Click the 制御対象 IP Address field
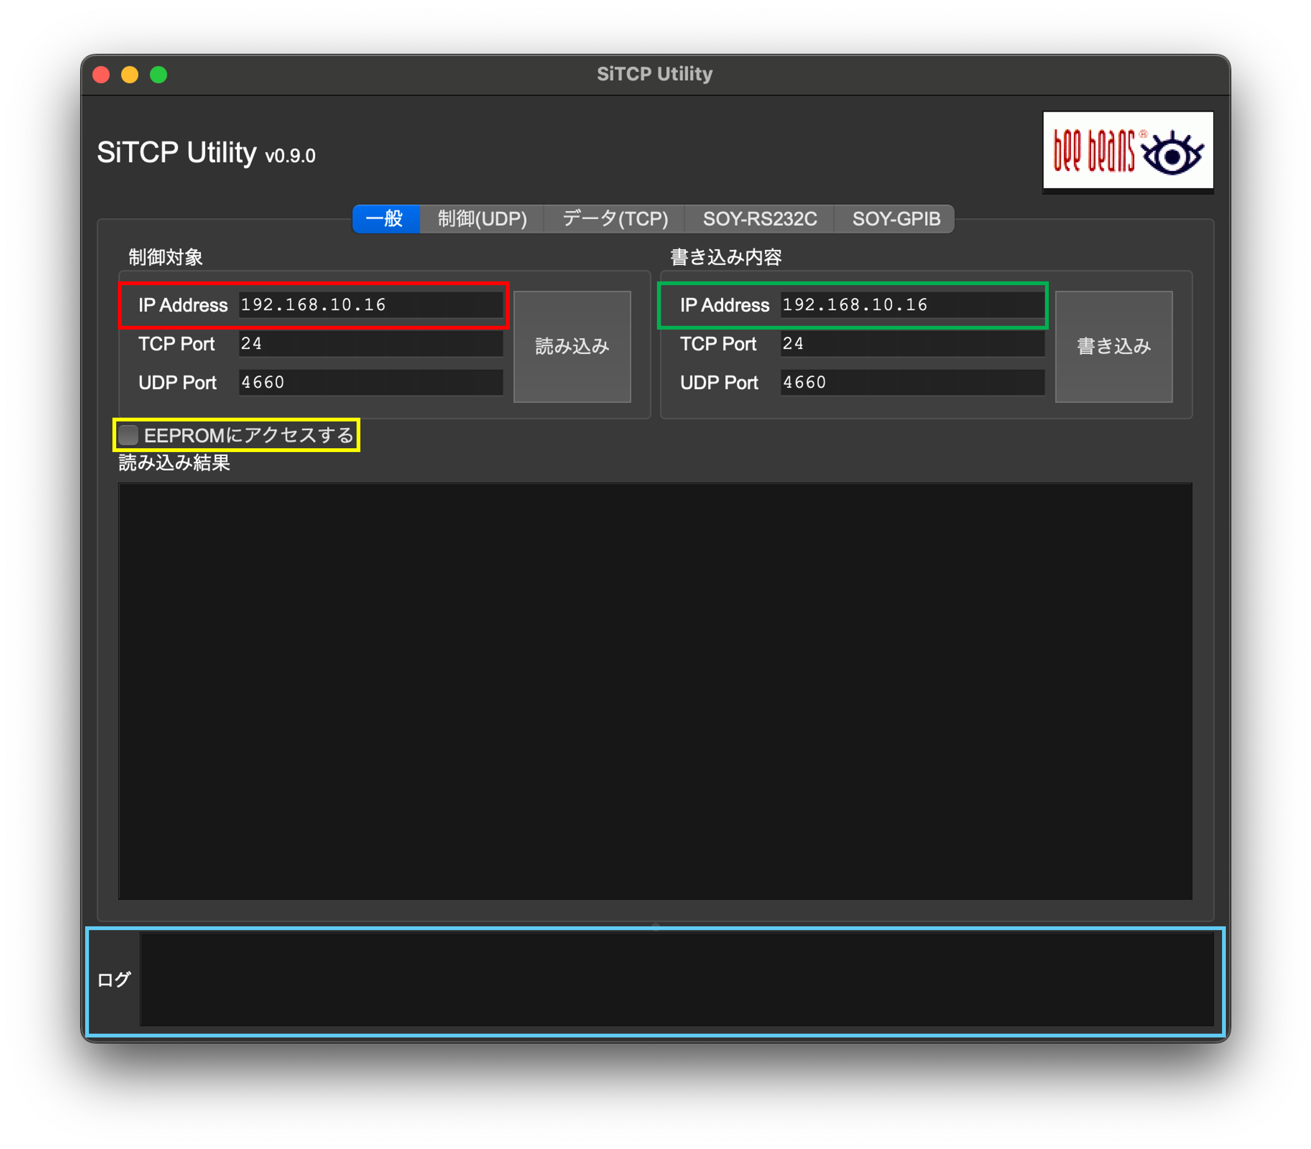The width and height of the screenshot is (1311, 1149). (371, 305)
